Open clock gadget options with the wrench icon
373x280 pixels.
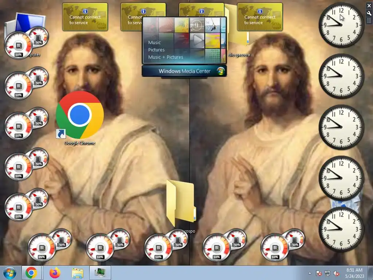369,13
